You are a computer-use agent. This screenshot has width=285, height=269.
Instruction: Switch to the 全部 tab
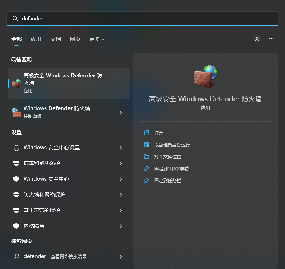point(16,39)
